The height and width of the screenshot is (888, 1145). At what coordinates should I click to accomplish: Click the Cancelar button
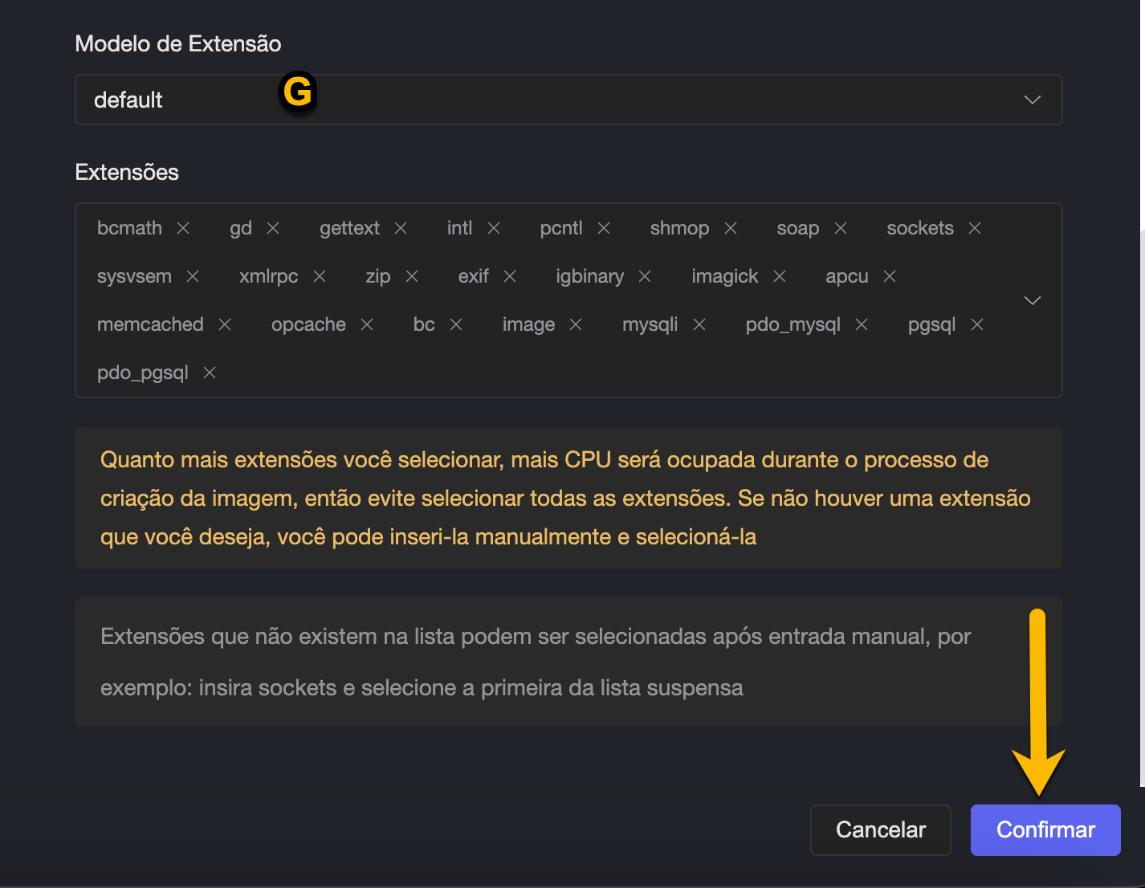pos(880,829)
